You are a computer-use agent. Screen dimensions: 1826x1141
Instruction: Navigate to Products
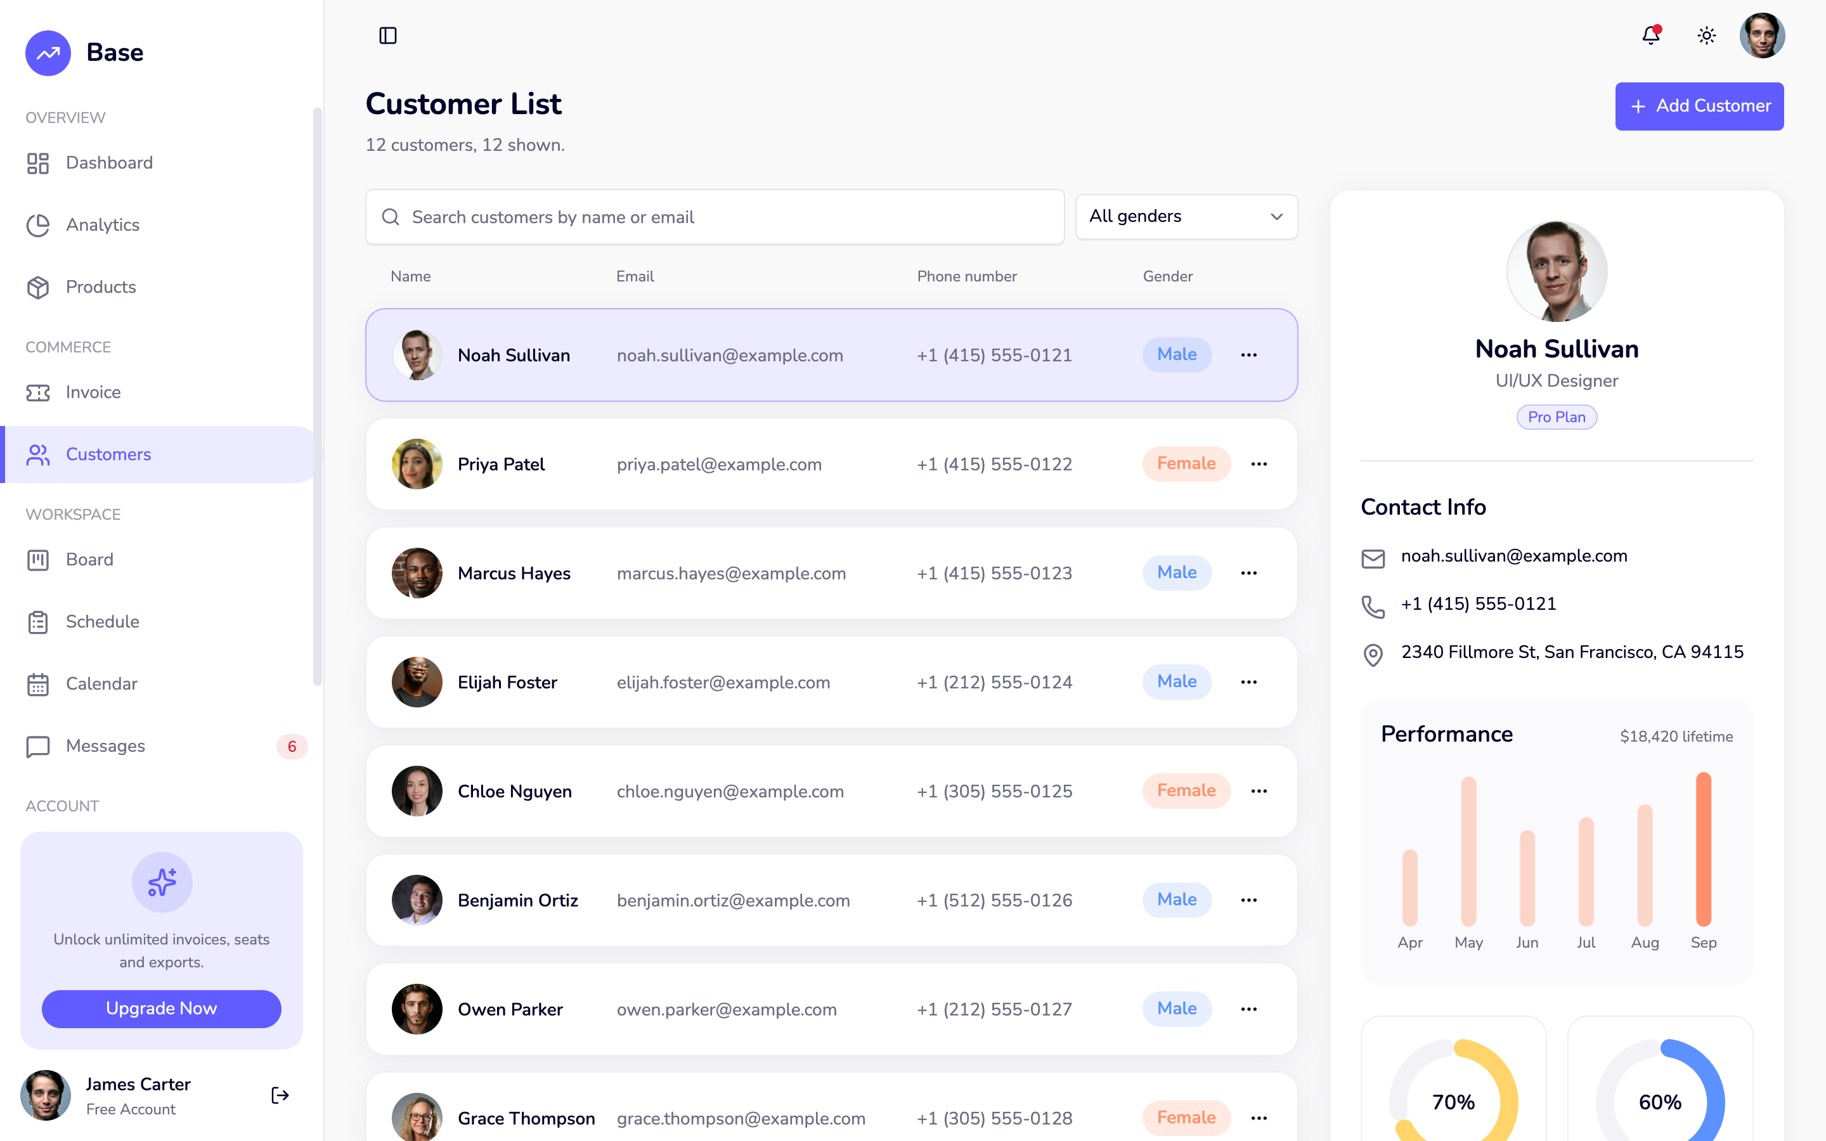tap(159, 287)
